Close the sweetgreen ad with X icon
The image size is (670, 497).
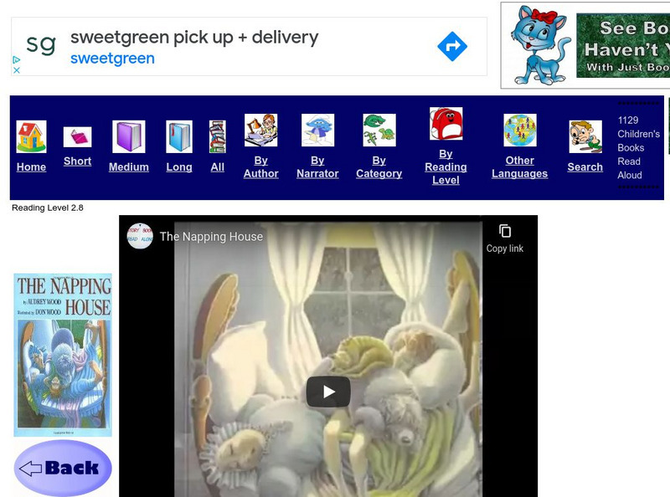click(16, 70)
